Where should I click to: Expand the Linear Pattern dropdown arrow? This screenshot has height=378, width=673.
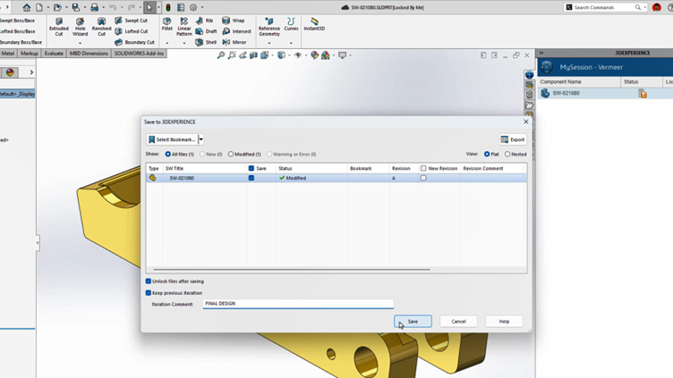coord(184,43)
